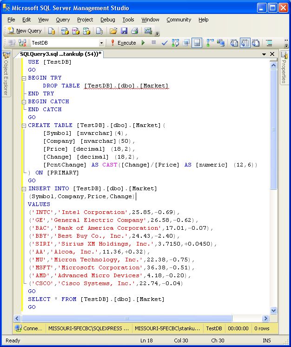This screenshot has height=347, width=291.
Task: Click the Connect icon on the query toolbar
Action: 11,43
